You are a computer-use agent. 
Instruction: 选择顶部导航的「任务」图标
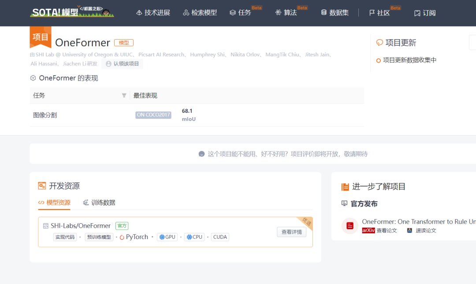pos(233,13)
